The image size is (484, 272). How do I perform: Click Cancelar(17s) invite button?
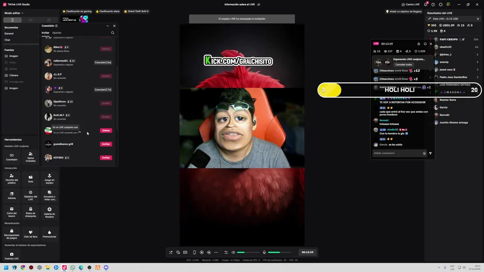tap(103, 90)
